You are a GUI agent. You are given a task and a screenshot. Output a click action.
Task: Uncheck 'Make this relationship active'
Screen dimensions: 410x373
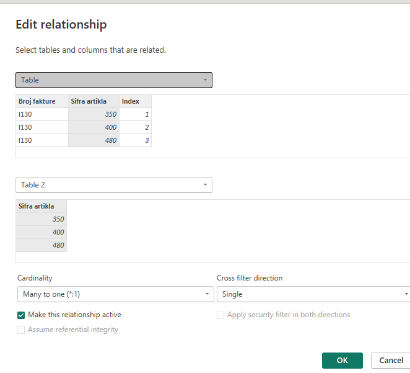pos(21,315)
